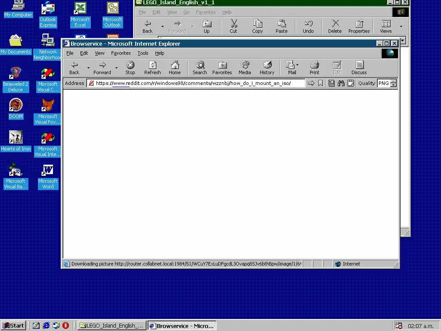The width and height of the screenshot is (441, 331).
Task: Click Properties in the LEGO_Island window toolbar
Action: 359,26
